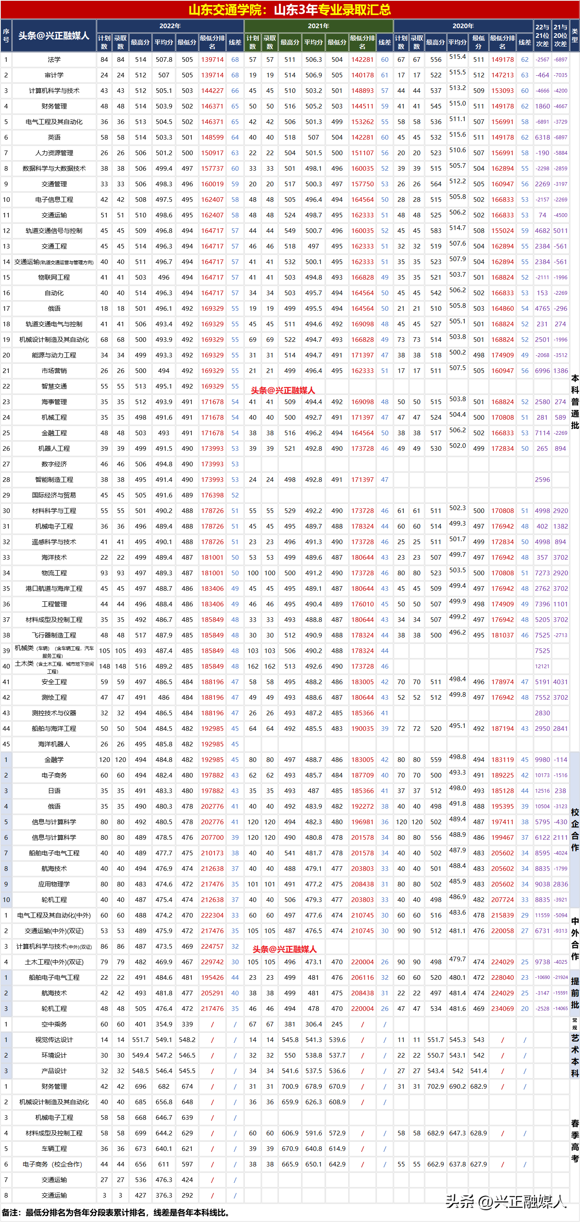This screenshot has width=580, height=1222.
Task: Select the 遥感科学与技术 major cell
Action: (x=54, y=542)
